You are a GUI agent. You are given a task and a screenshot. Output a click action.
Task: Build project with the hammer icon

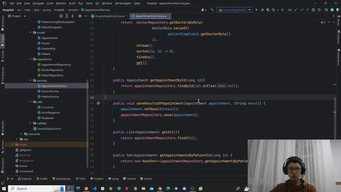tap(212, 10)
